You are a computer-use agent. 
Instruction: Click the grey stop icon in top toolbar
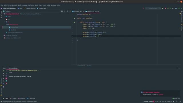coord(173,8)
